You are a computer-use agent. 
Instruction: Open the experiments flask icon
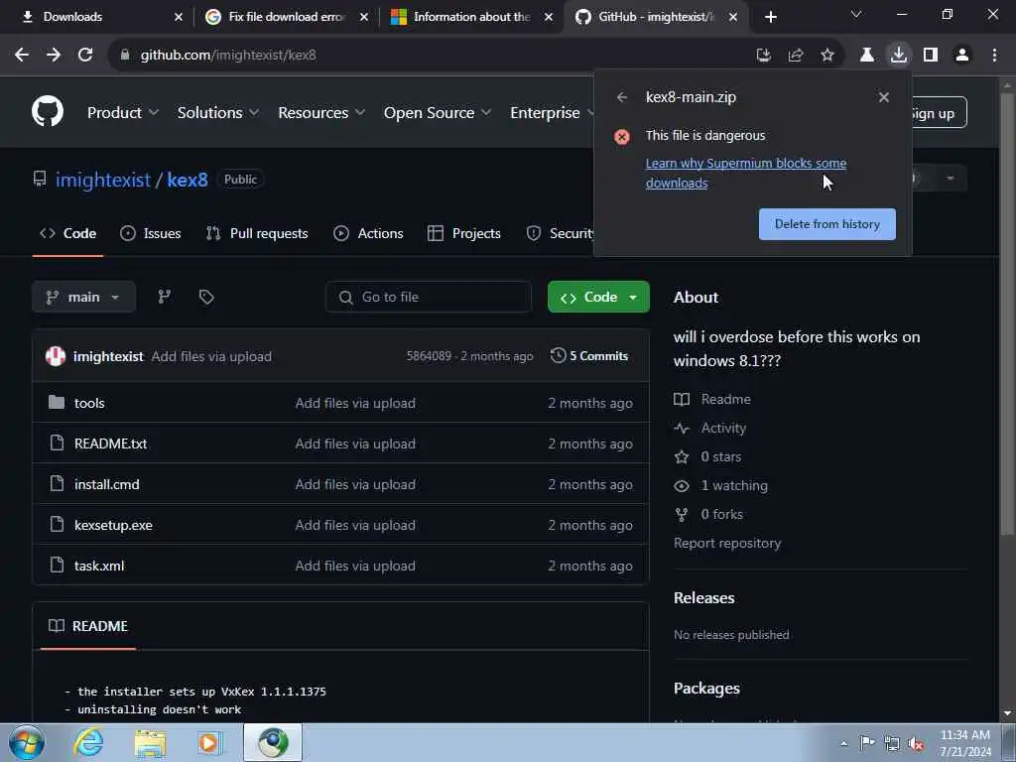pos(867,56)
